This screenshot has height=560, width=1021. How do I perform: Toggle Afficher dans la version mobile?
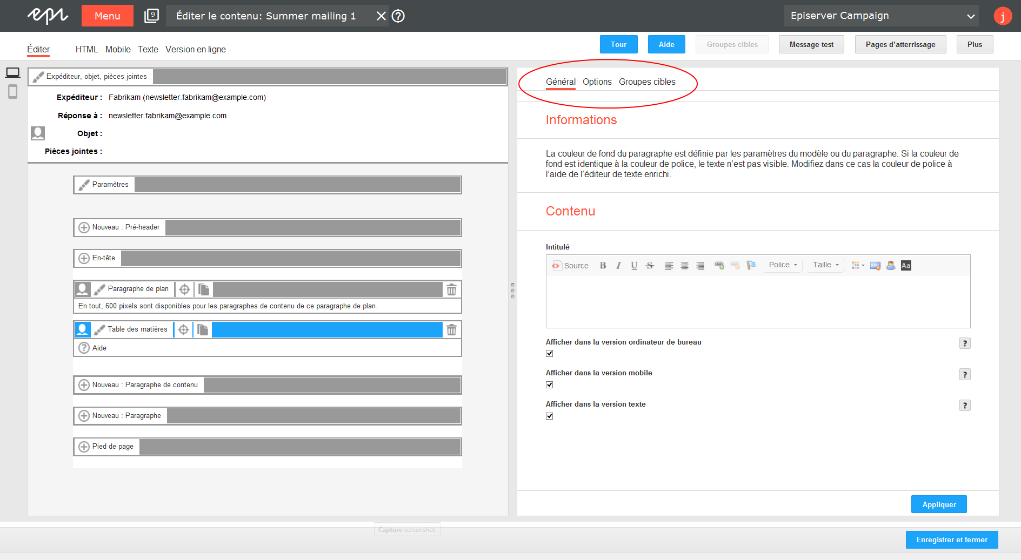coord(550,385)
